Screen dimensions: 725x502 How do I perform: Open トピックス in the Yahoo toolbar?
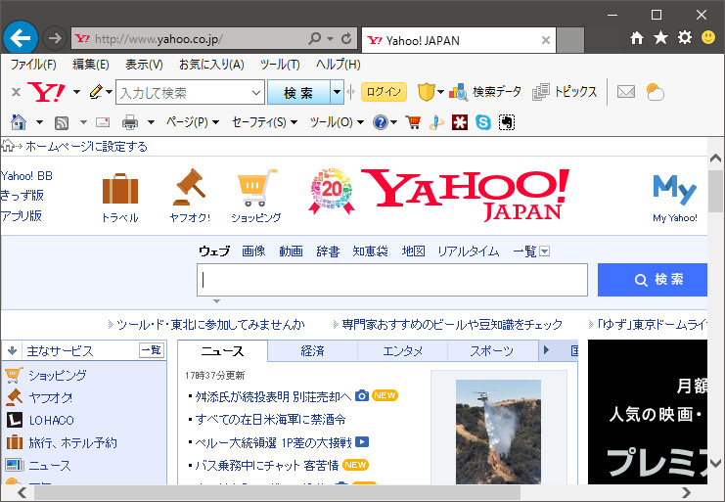[565, 92]
